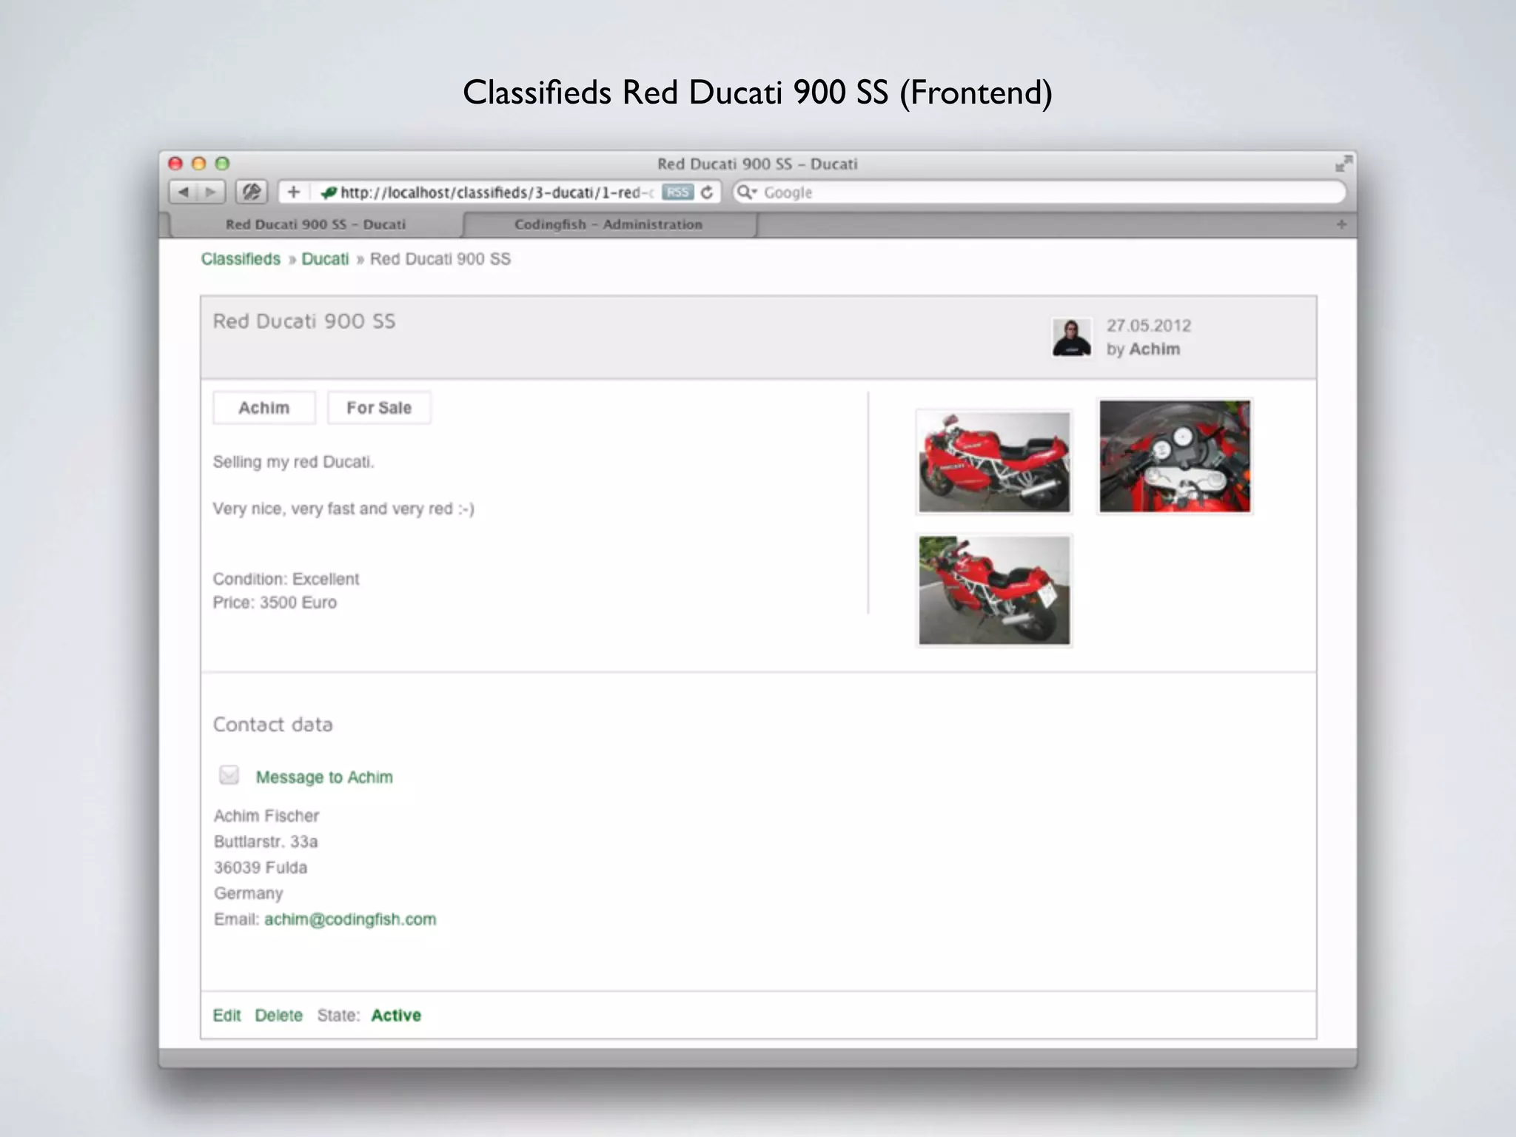Reload the page using refresh icon
This screenshot has width=1516, height=1137.
click(x=707, y=192)
